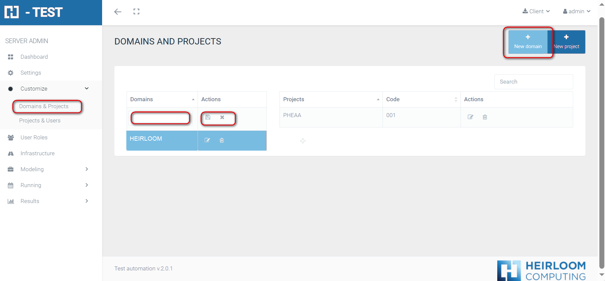Toggle fullscreen mode icon
Viewport: 605px width, 281px height.
click(136, 12)
